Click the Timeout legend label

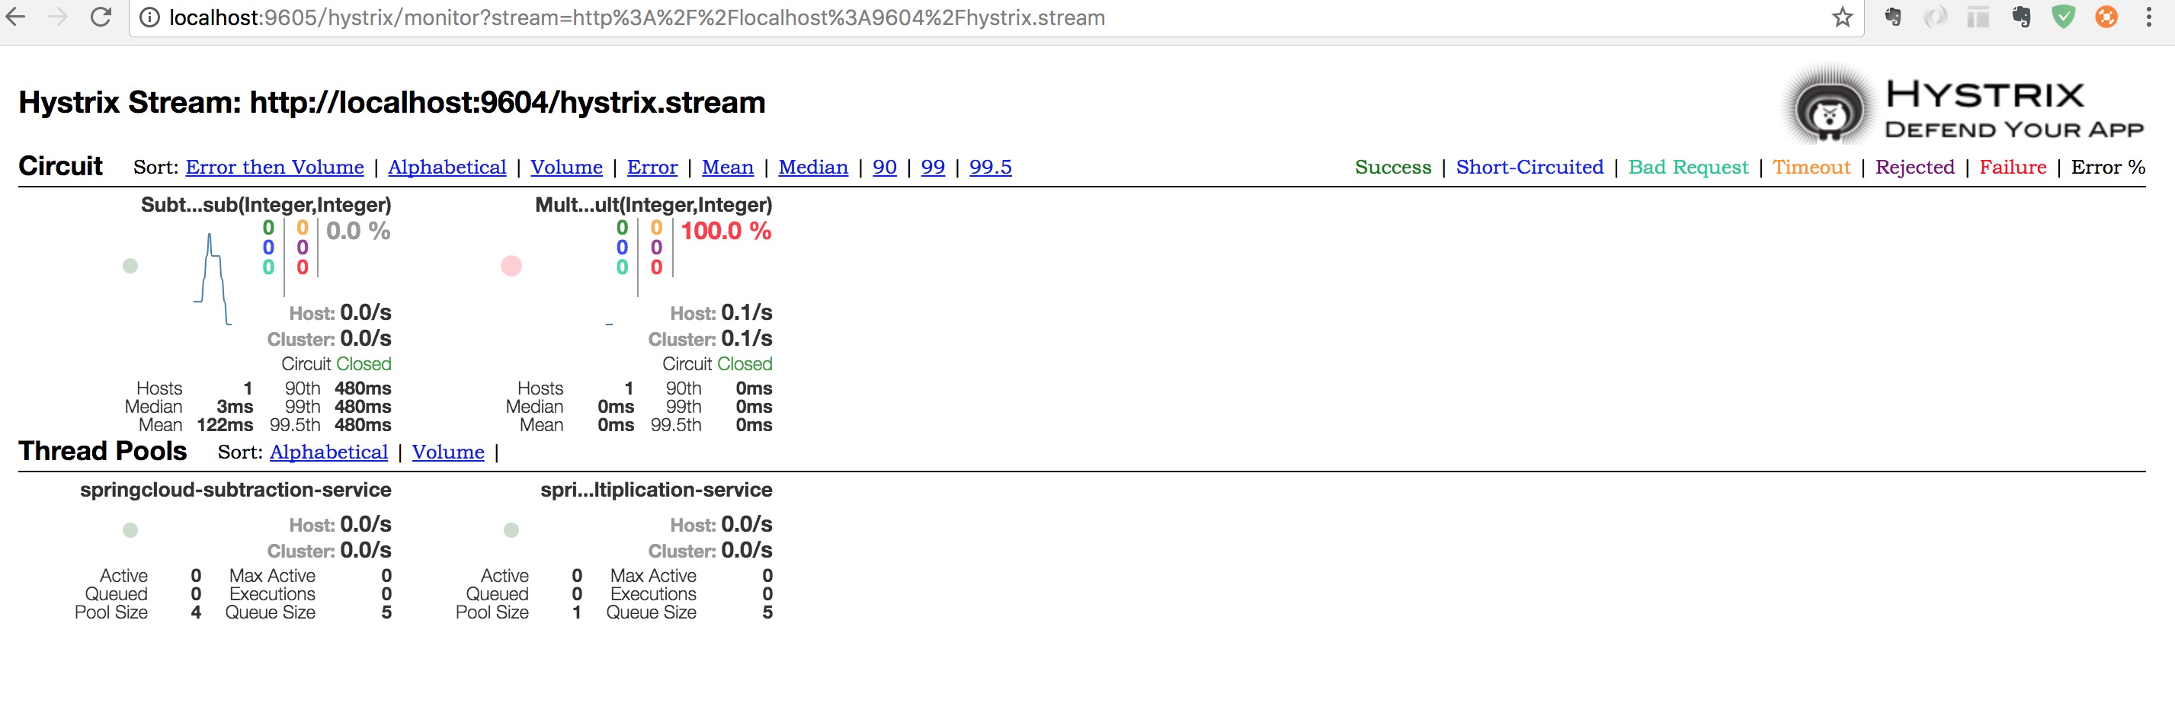click(x=1811, y=167)
